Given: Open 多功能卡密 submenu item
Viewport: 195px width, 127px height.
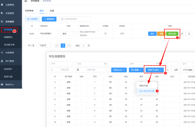Looking at the screenshot, I should [9, 45].
